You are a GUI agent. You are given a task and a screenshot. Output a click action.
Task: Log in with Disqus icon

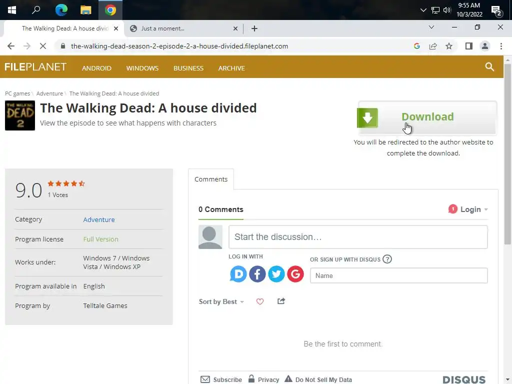tap(238, 274)
